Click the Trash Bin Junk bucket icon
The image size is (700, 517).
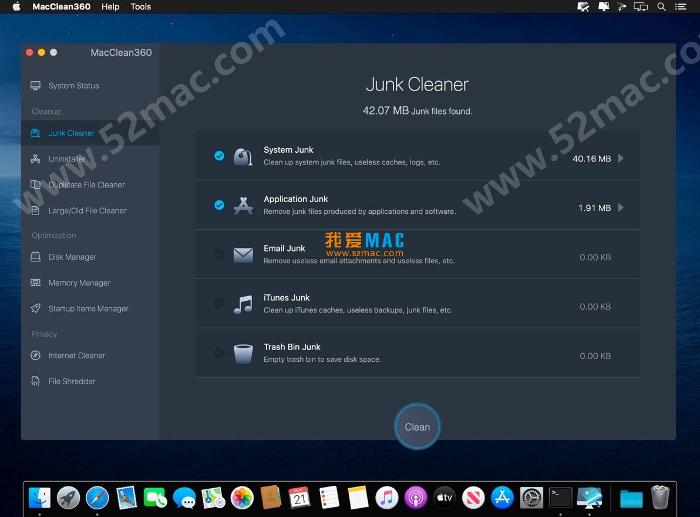click(243, 354)
